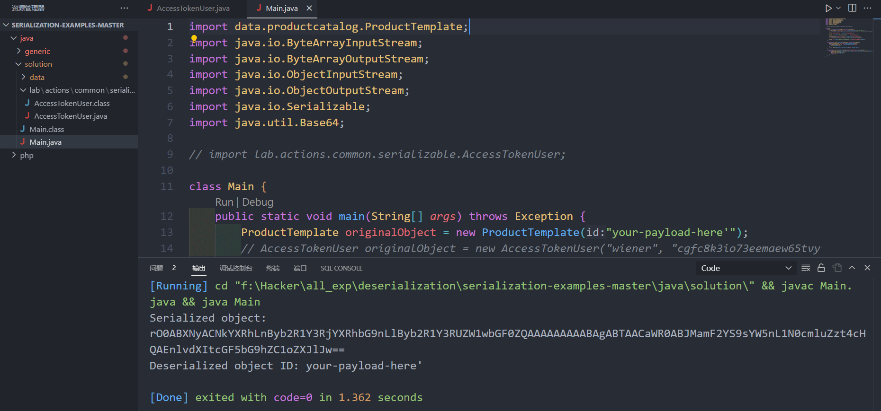Click the 'java.util.Base64' import line
This screenshot has width=881, height=411.
pos(267,122)
